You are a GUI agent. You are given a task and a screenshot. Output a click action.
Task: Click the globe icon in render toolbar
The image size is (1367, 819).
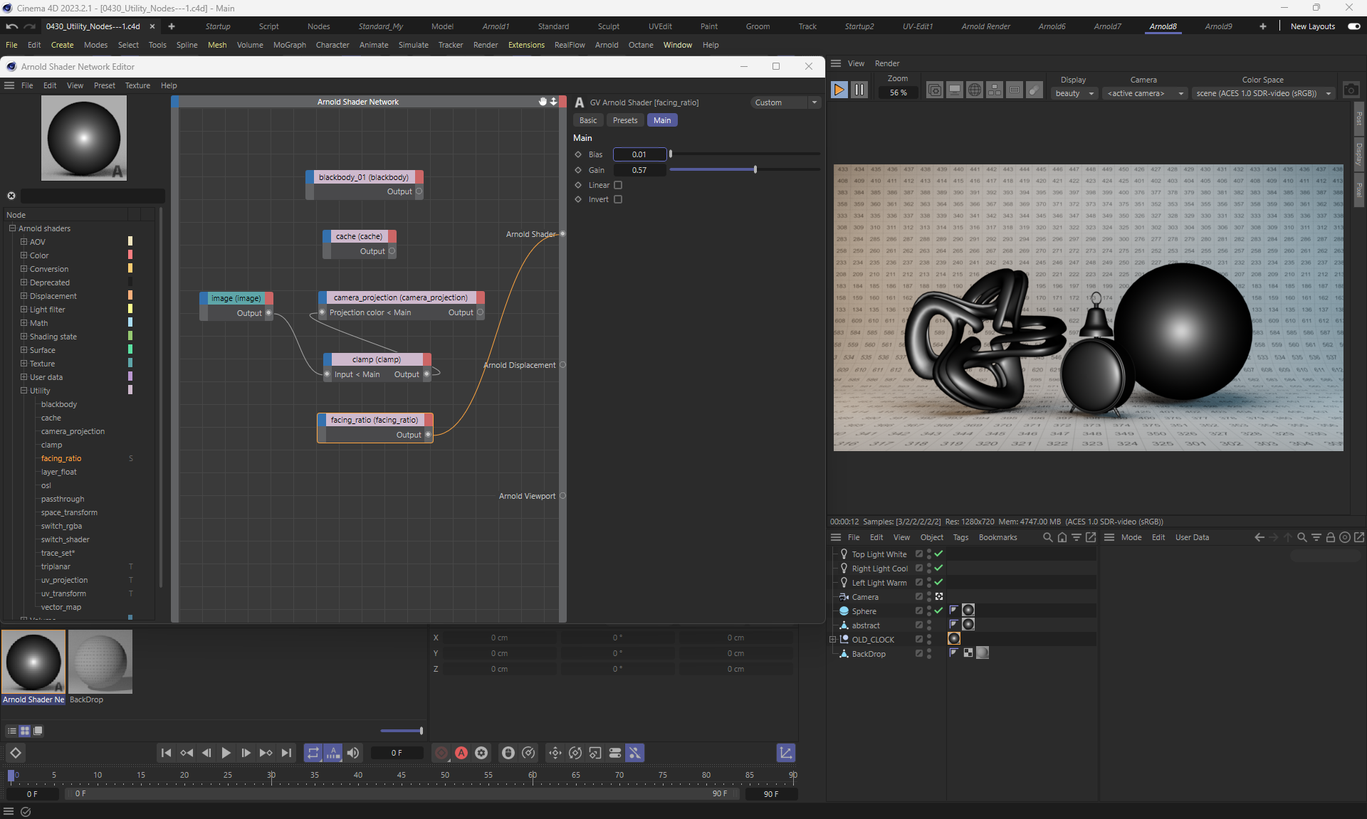tap(975, 90)
